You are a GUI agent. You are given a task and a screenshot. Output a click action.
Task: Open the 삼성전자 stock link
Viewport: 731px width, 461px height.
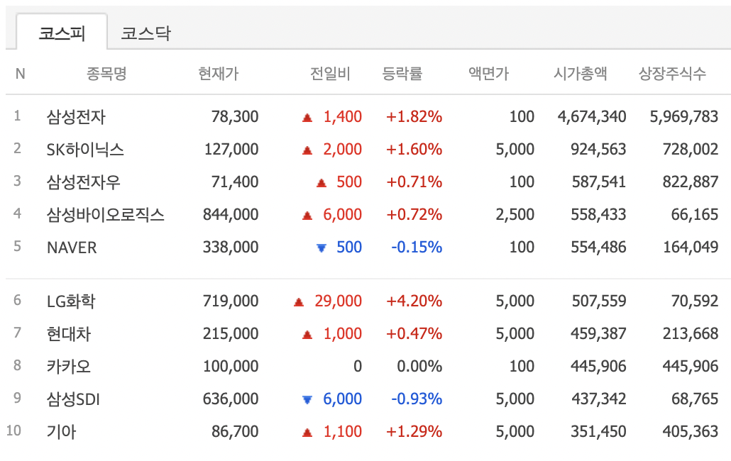tap(76, 116)
